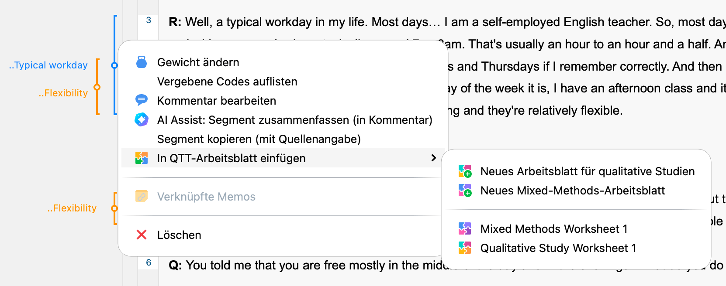Image resolution: width=726 pixels, height=286 pixels.
Task: Click the weight icon next to Gewicht ändern
Action: click(142, 62)
